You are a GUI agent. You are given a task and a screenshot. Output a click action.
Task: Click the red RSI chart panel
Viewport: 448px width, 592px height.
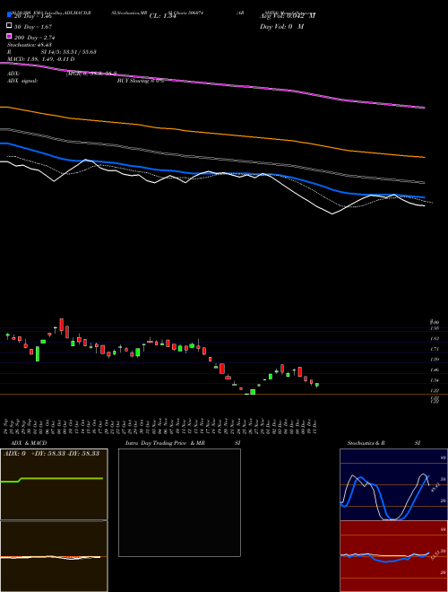(393, 556)
